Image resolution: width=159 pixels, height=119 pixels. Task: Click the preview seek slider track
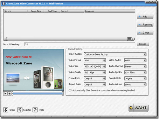[38, 94]
